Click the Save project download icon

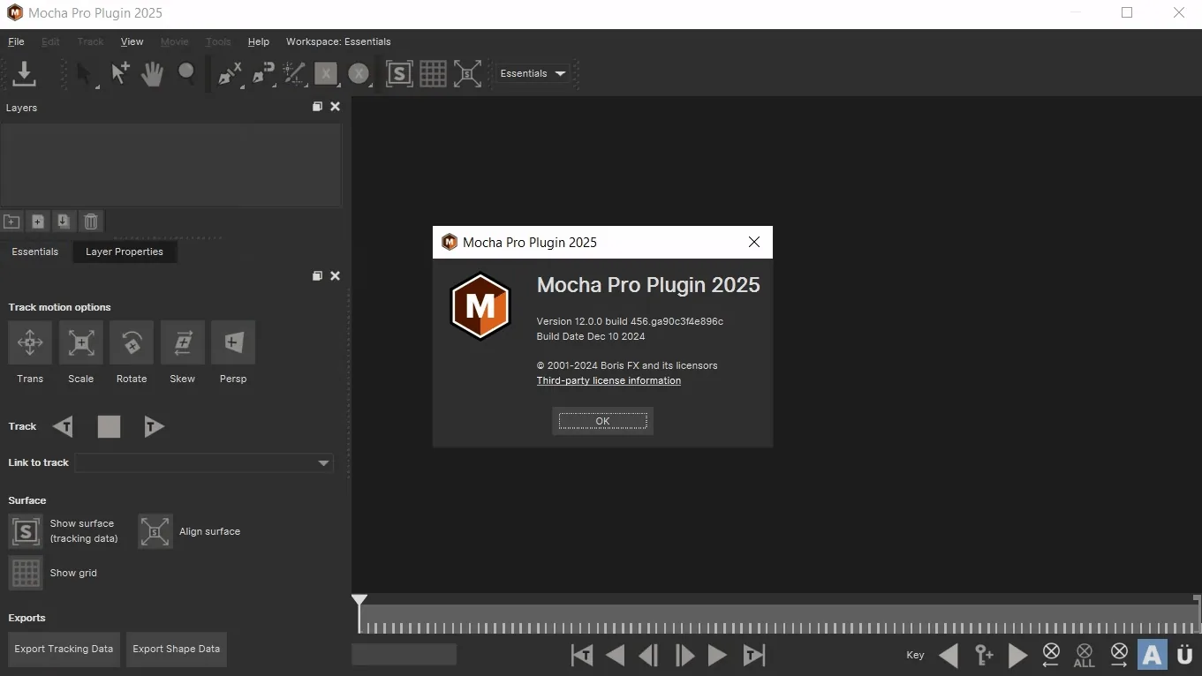pyautogui.click(x=25, y=74)
